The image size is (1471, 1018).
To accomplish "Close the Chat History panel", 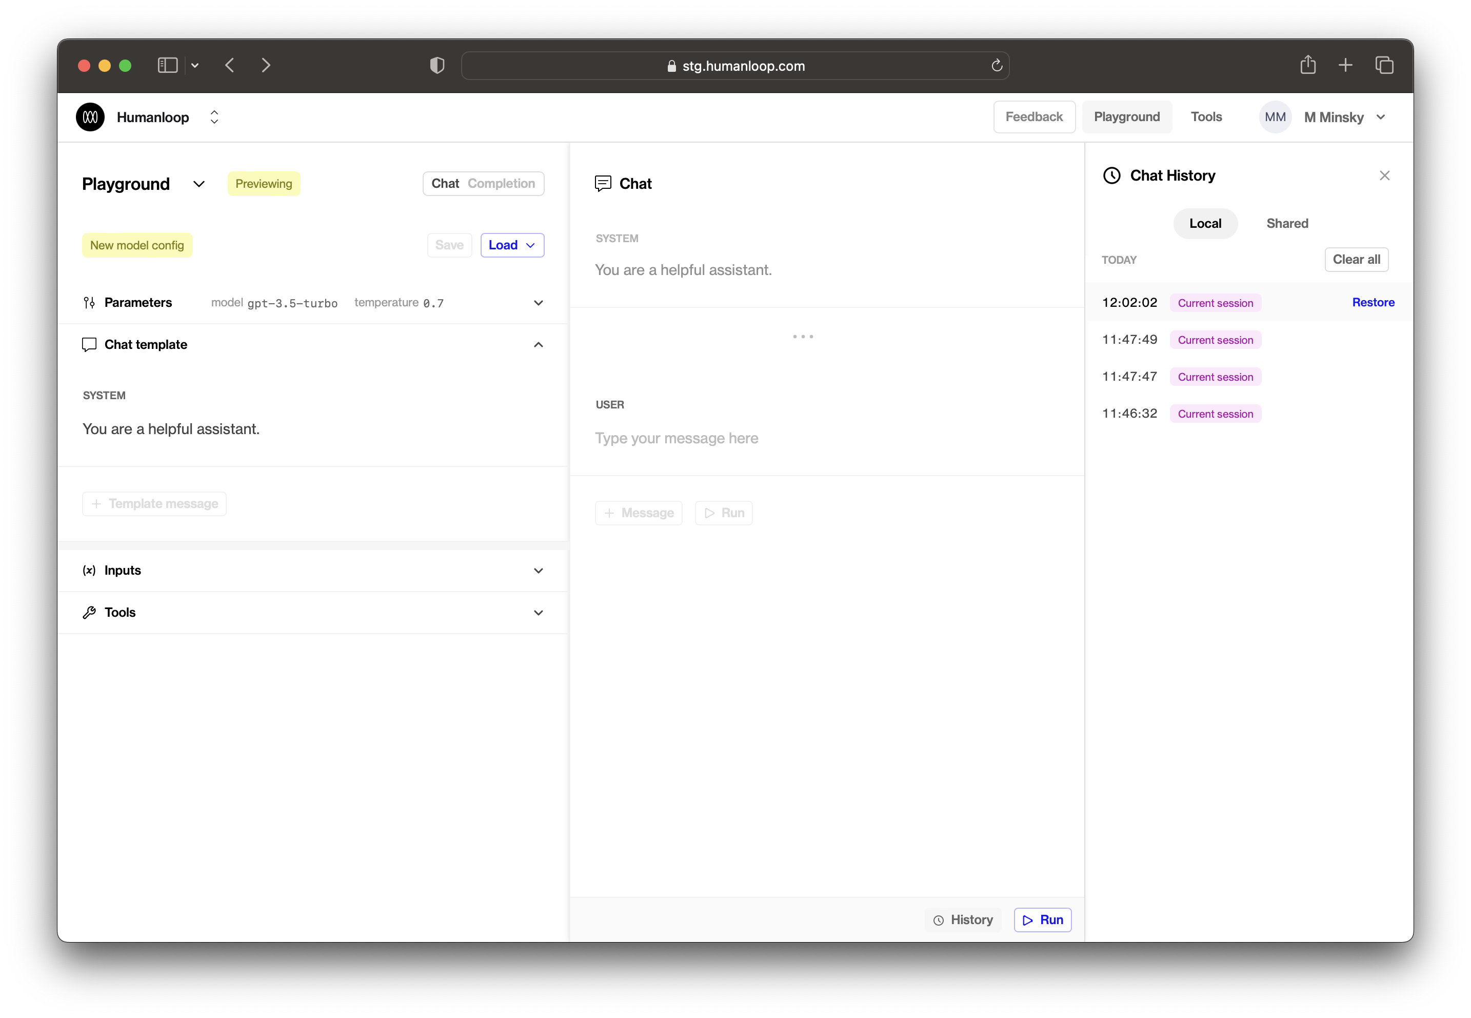I will click(1384, 176).
